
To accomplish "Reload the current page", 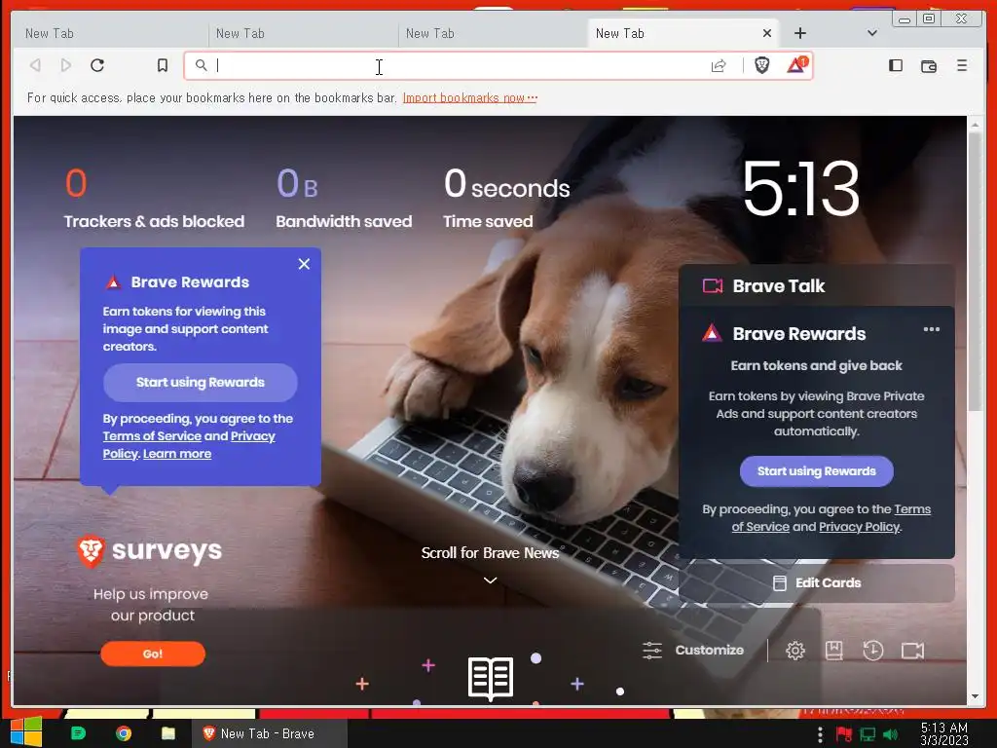I will (97, 65).
